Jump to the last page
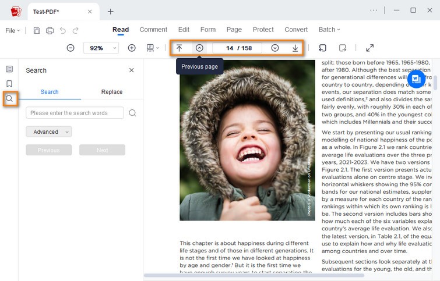The width and height of the screenshot is (440, 281). 295,48
